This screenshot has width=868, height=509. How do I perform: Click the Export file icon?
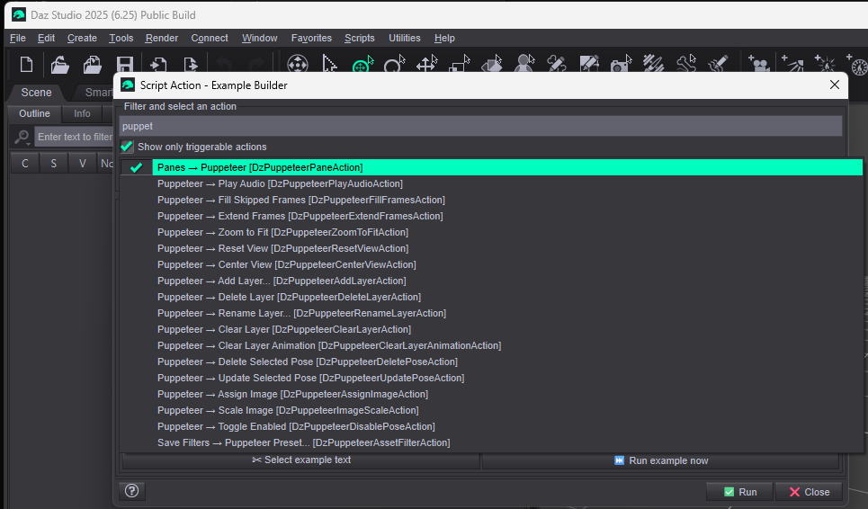(x=191, y=64)
